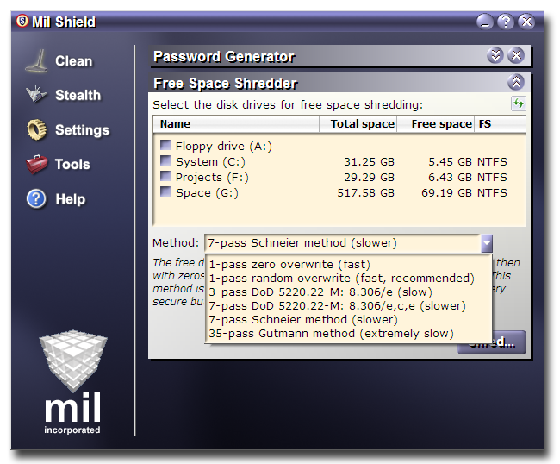560x464 pixels.
Task: Choose 35-pass Gutmann method option
Action: pos(331,334)
